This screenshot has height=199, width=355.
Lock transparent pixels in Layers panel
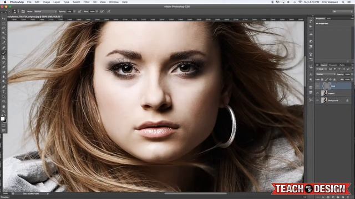[x=322, y=80]
